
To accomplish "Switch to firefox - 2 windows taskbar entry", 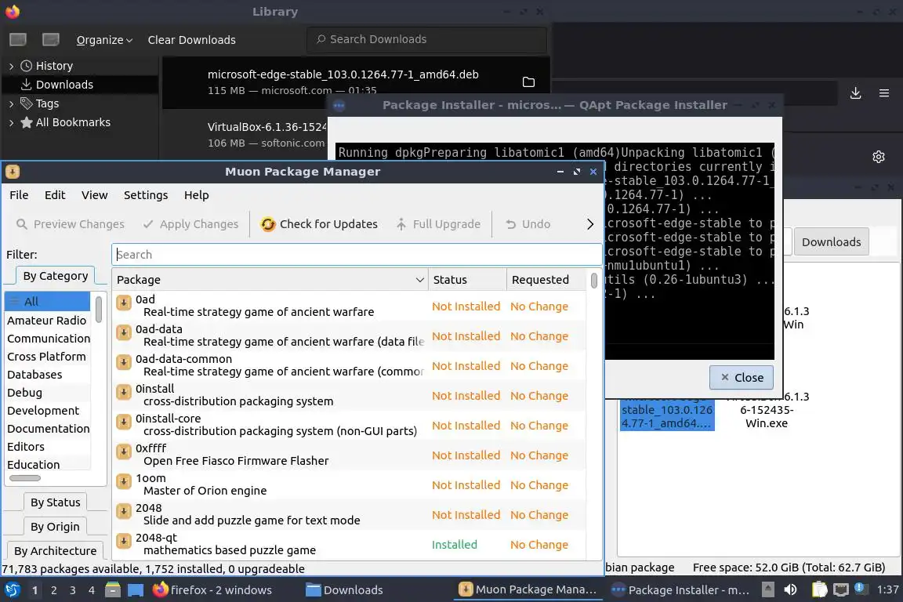I will tap(213, 590).
